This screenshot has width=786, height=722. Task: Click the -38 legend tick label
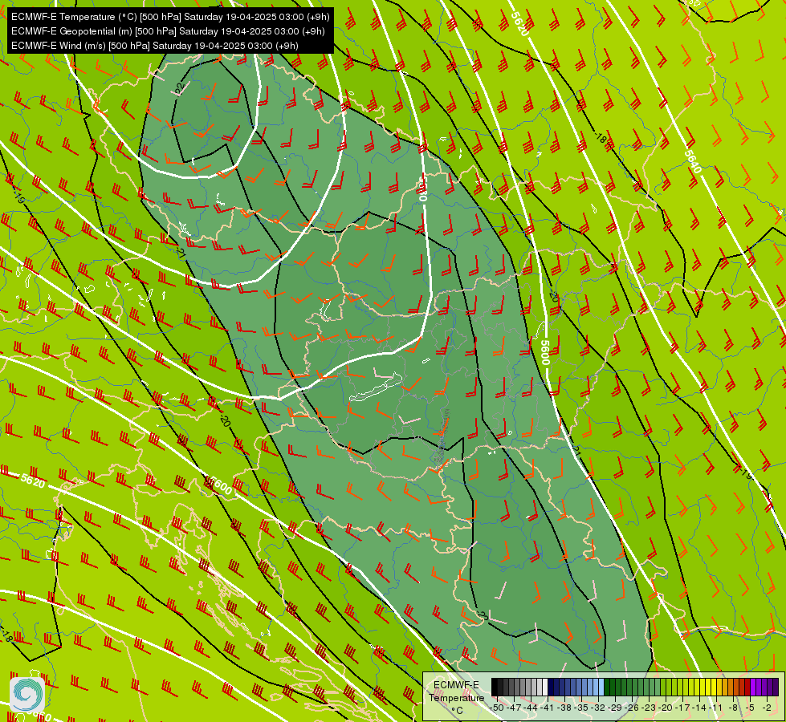tap(564, 708)
